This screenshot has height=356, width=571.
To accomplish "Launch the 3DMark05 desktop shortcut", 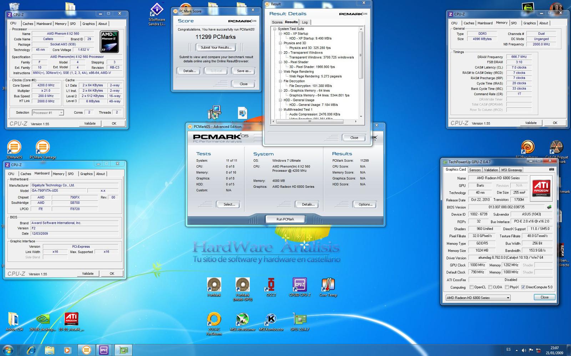I will 14,149.
